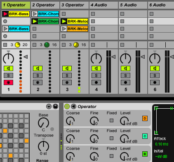Mute track 4 with speaker button
The width and height of the screenshot is (174, 162).
96,68
